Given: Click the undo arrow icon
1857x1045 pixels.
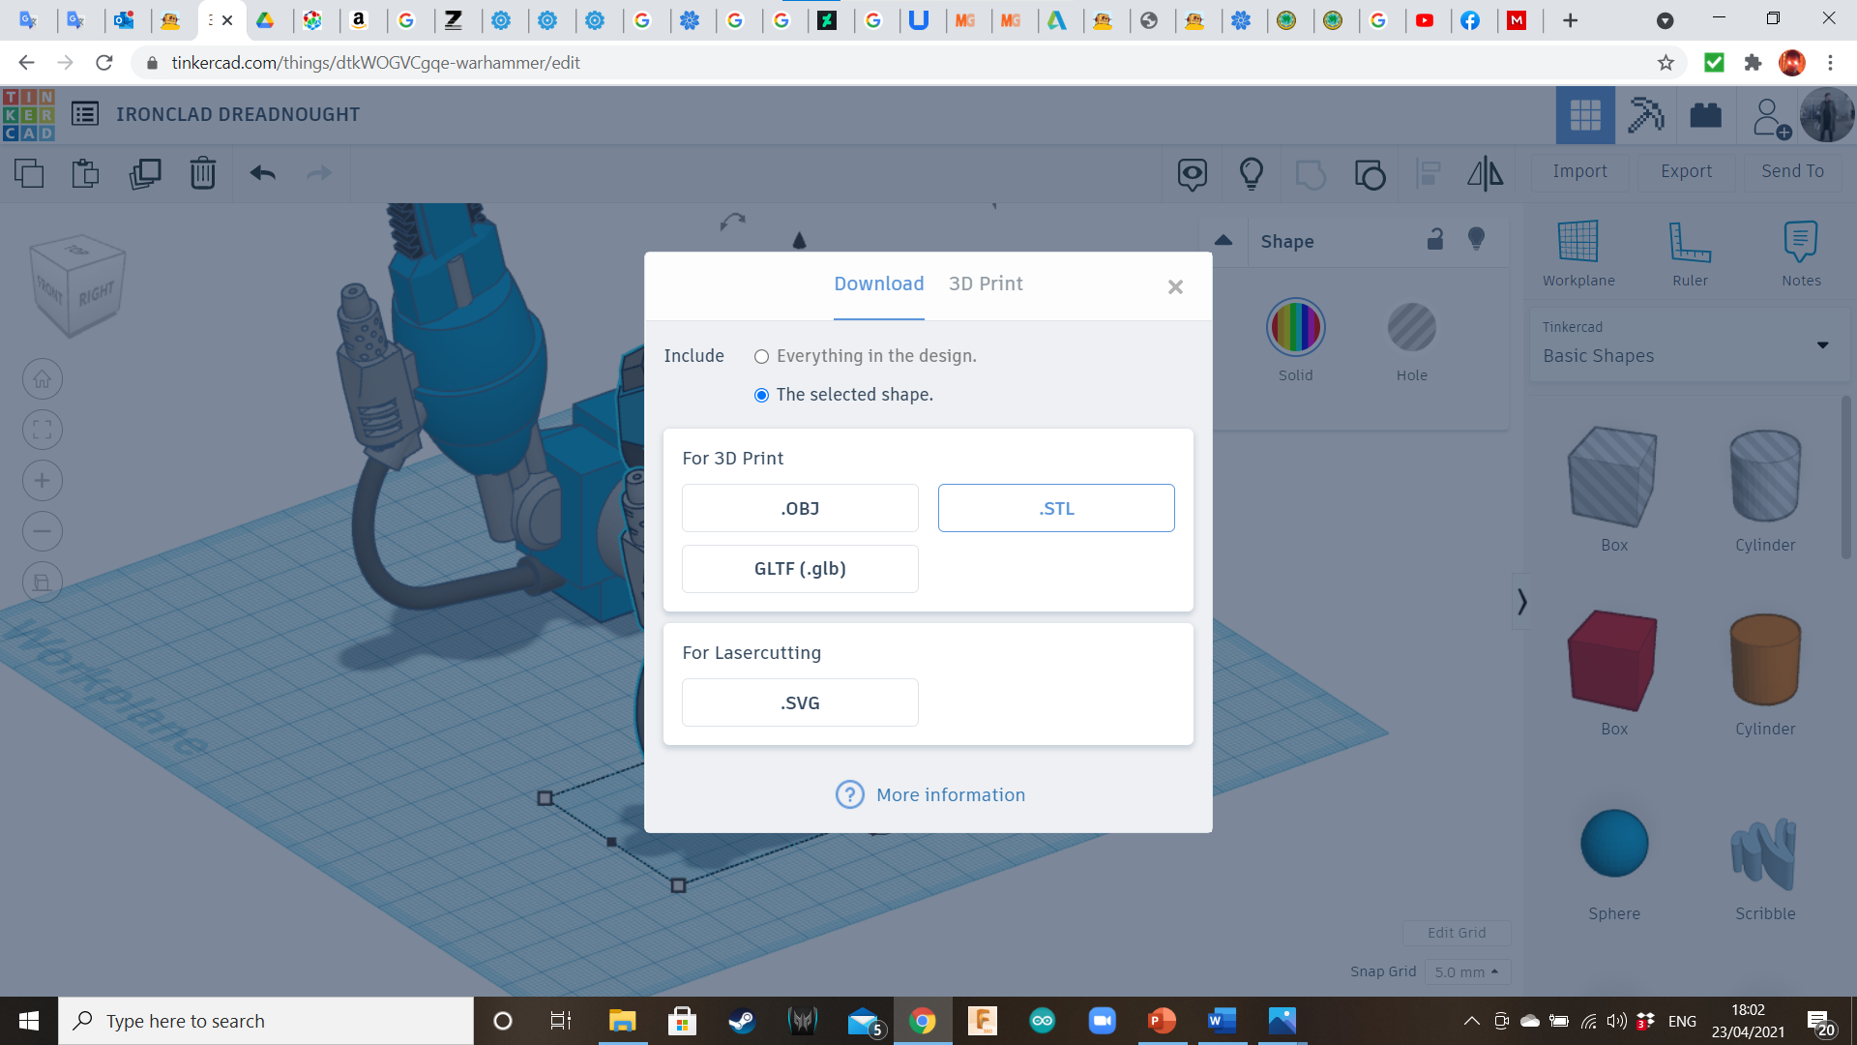Looking at the screenshot, I should pos(262,173).
